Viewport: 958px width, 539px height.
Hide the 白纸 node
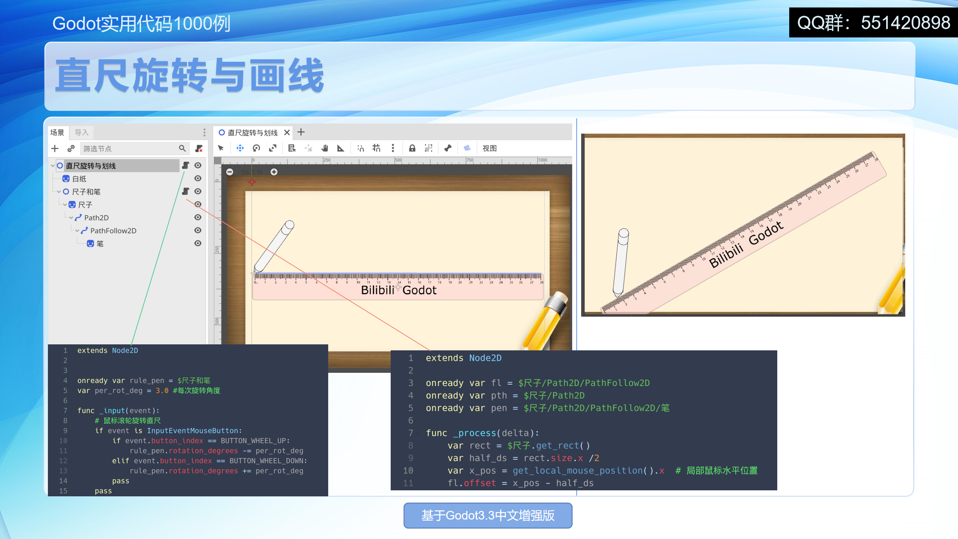click(198, 179)
